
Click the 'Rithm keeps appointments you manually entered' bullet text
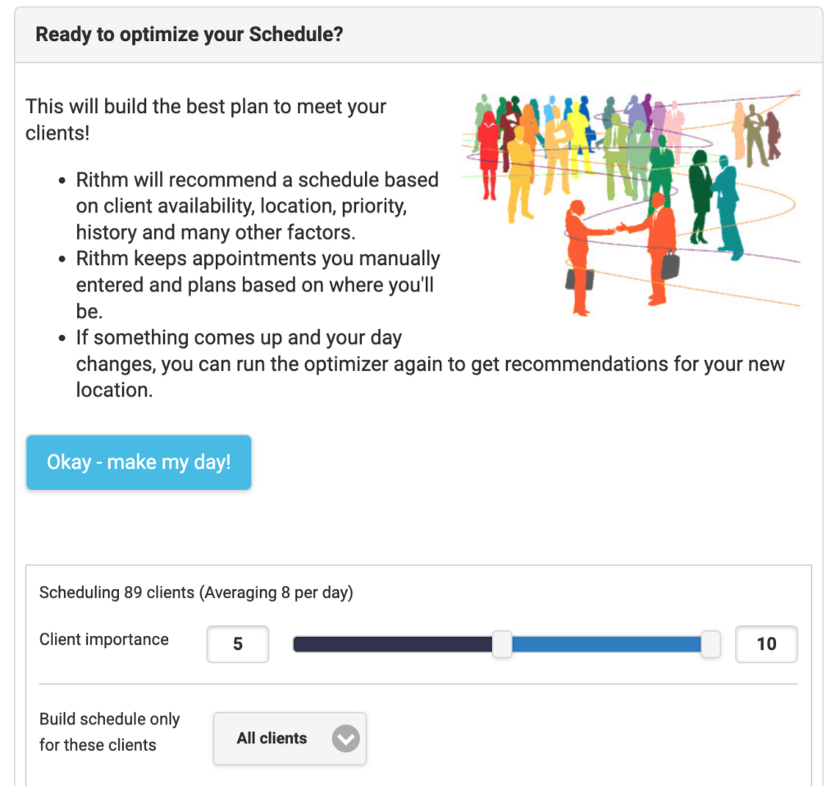point(258,285)
